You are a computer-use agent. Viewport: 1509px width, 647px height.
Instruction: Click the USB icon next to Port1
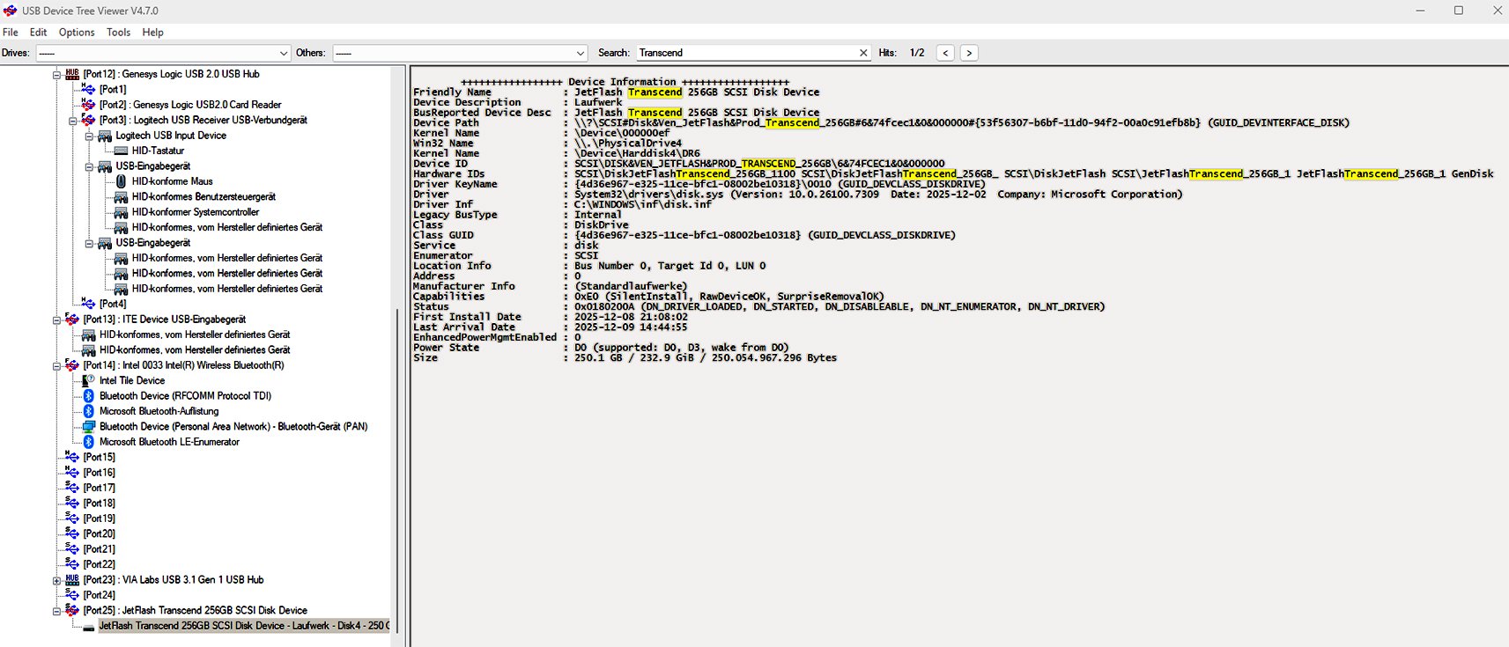click(x=88, y=90)
